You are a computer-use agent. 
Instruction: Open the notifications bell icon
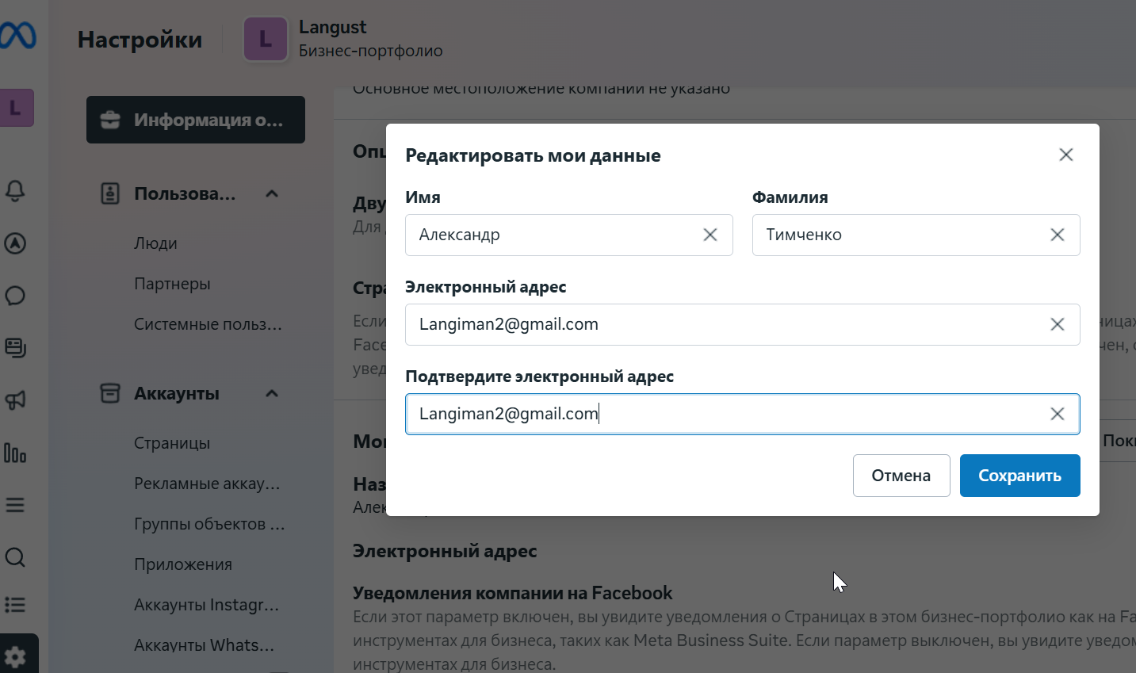point(15,191)
